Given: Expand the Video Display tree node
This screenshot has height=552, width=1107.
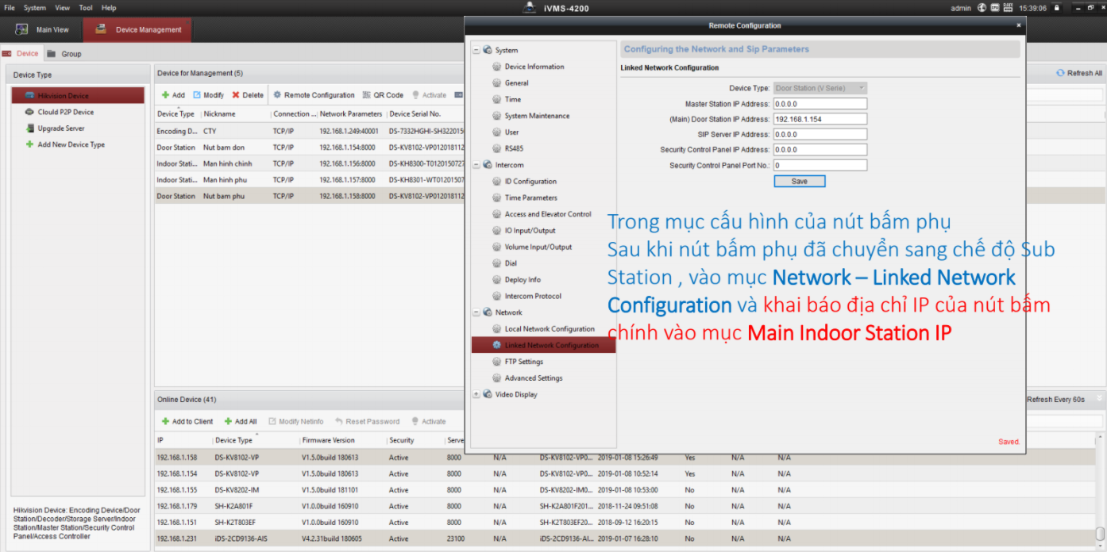Looking at the screenshot, I should tap(476, 394).
